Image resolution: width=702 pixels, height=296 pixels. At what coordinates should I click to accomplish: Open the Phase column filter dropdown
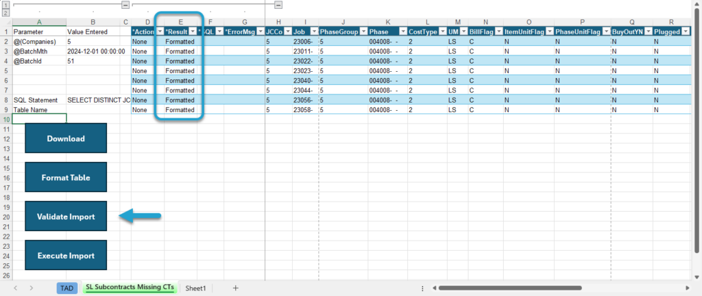click(403, 31)
